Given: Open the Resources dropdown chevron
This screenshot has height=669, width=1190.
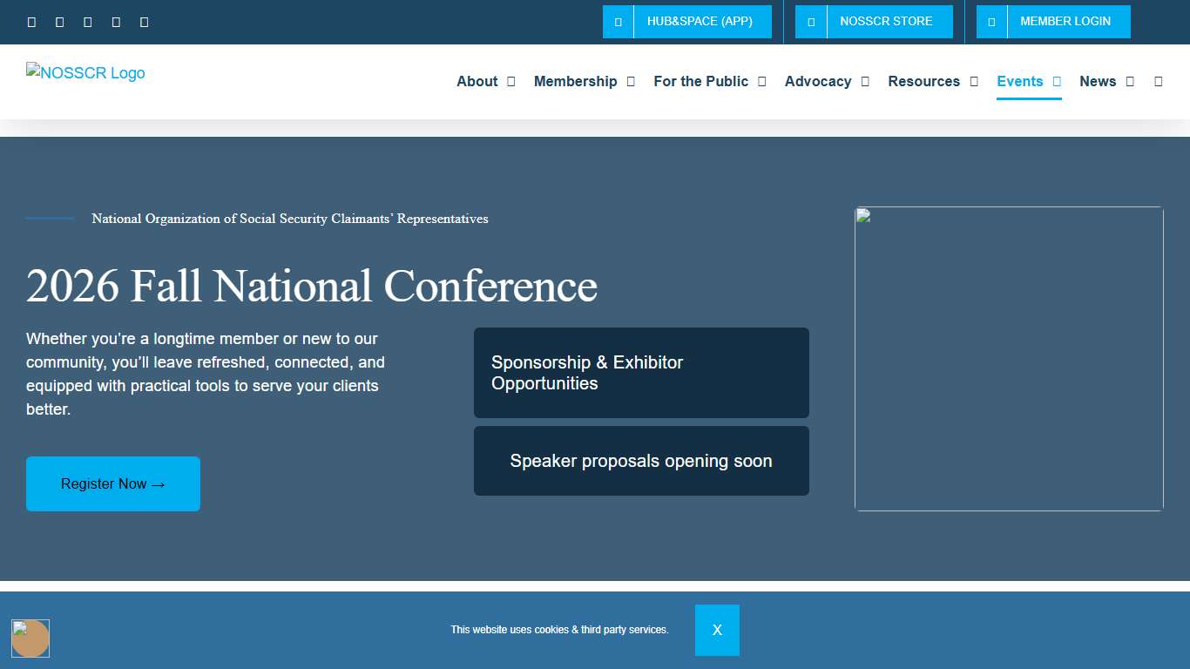Looking at the screenshot, I should coord(971,81).
